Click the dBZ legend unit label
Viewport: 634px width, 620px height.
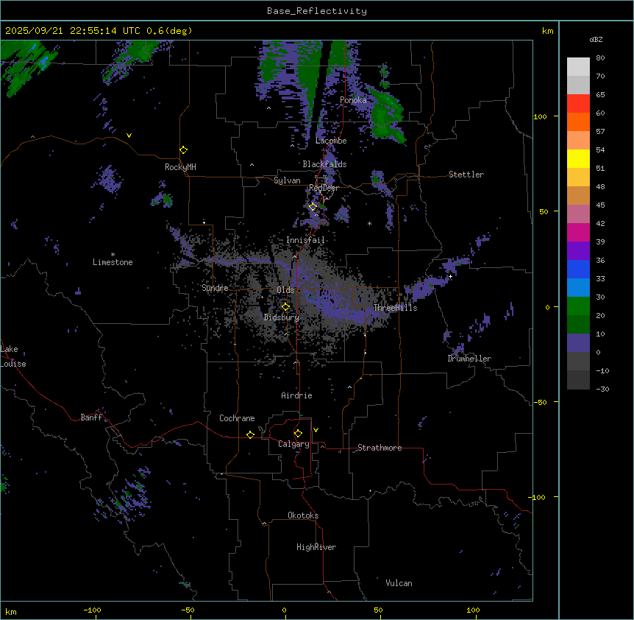coord(596,39)
